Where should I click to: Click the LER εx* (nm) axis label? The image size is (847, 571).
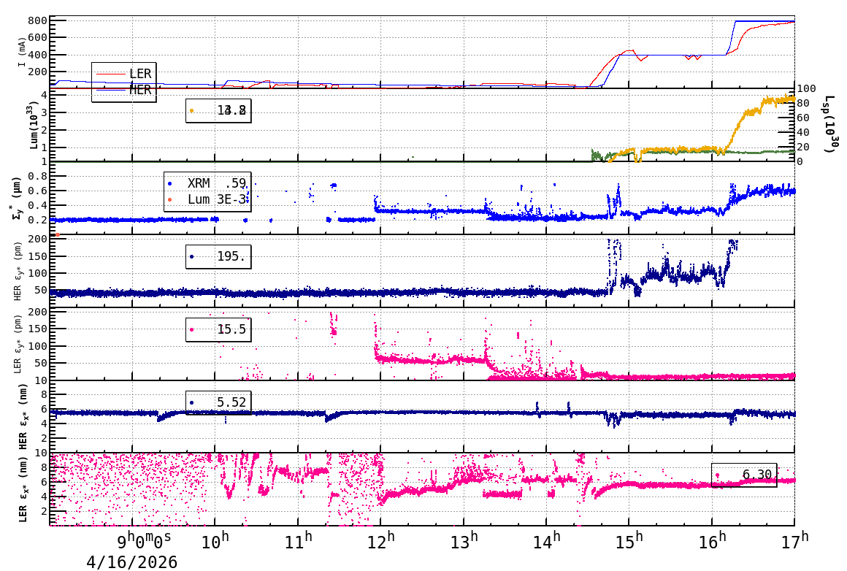click(23, 489)
